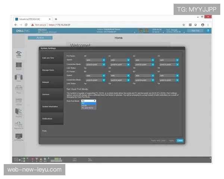Select FC-and-iSCSI in the Host Port Mode list

pos(88,108)
